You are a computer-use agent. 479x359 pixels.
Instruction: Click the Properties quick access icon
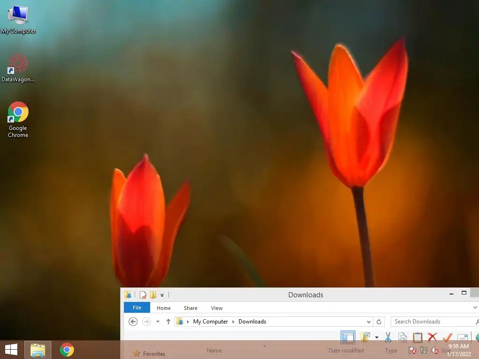[143, 295]
